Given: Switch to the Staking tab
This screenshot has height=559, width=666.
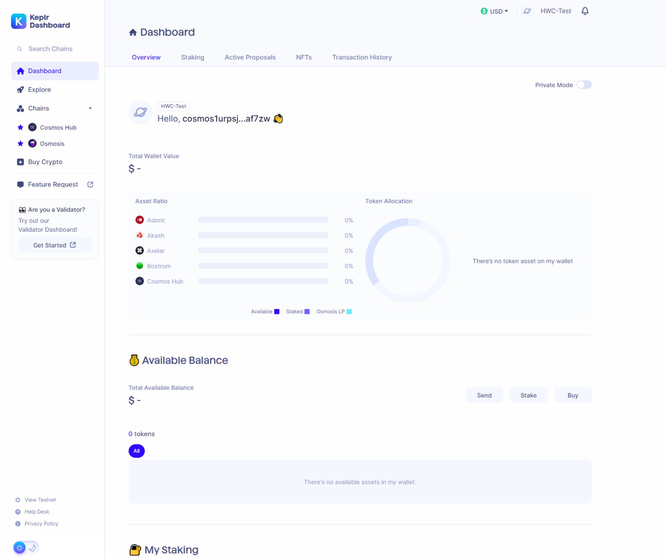Looking at the screenshot, I should pos(193,57).
